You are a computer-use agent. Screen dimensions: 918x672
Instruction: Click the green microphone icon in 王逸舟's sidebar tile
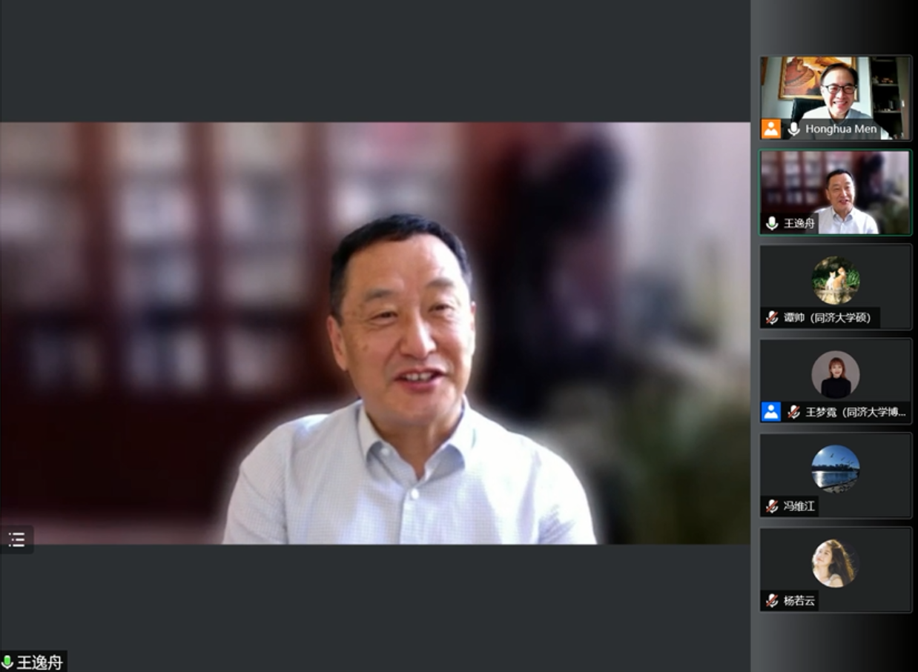point(772,223)
